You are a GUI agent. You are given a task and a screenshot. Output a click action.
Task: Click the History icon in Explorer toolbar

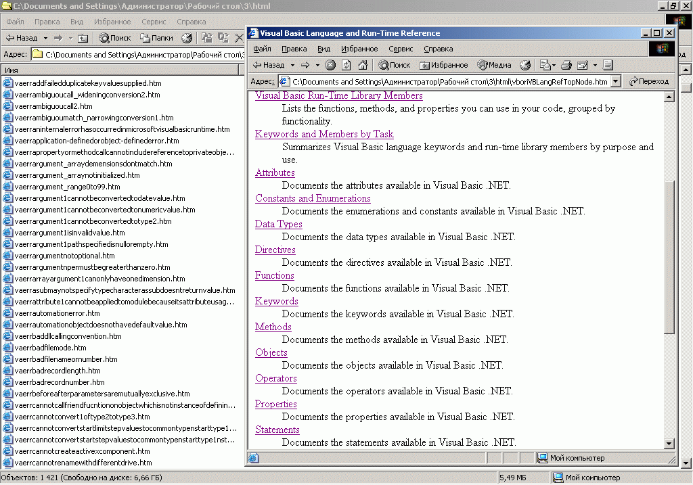click(x=187, y=38)
